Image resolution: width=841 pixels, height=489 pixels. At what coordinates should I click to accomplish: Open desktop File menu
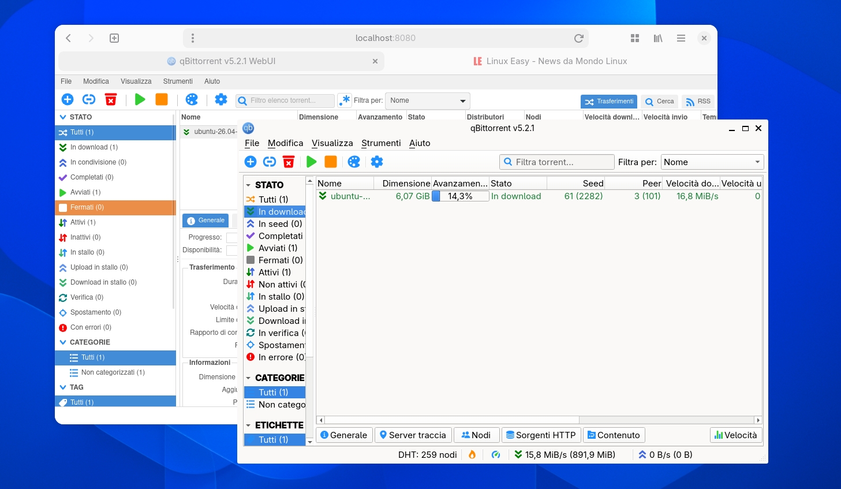252,143
